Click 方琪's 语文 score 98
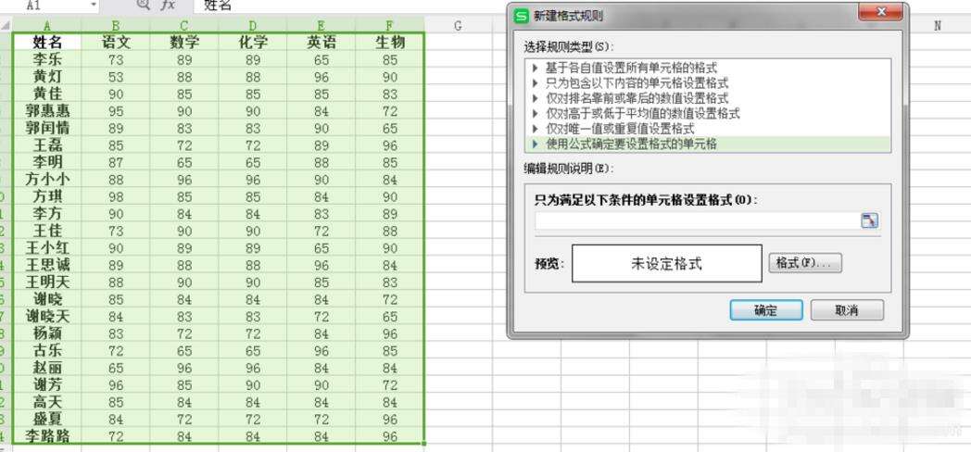This screenshot has width=971, height=452. click(116, 197)
